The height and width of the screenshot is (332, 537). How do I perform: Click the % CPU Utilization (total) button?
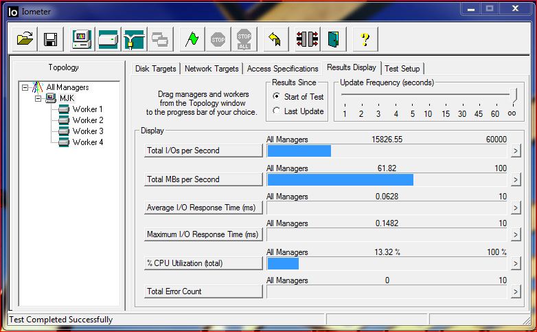(203, 263)
